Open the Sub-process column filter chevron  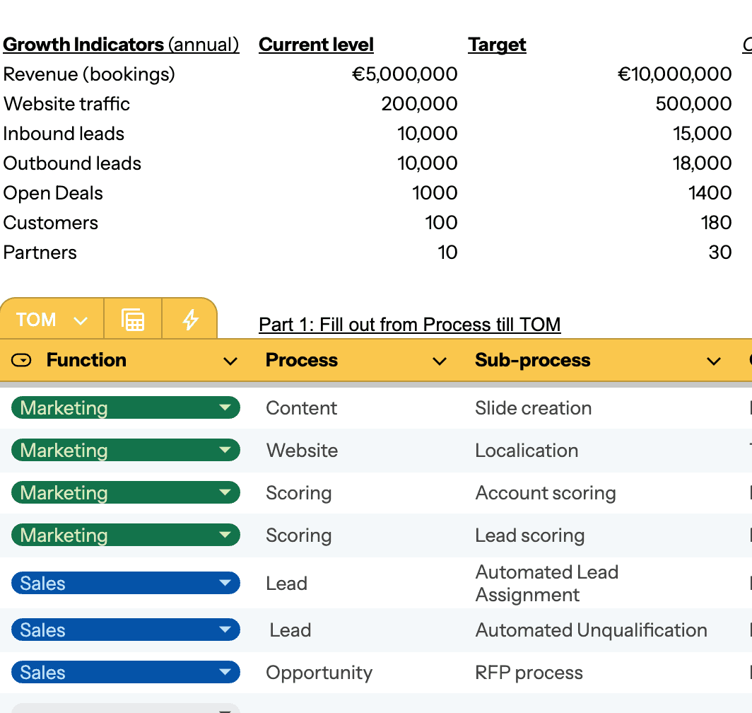[x=714, y=361]
